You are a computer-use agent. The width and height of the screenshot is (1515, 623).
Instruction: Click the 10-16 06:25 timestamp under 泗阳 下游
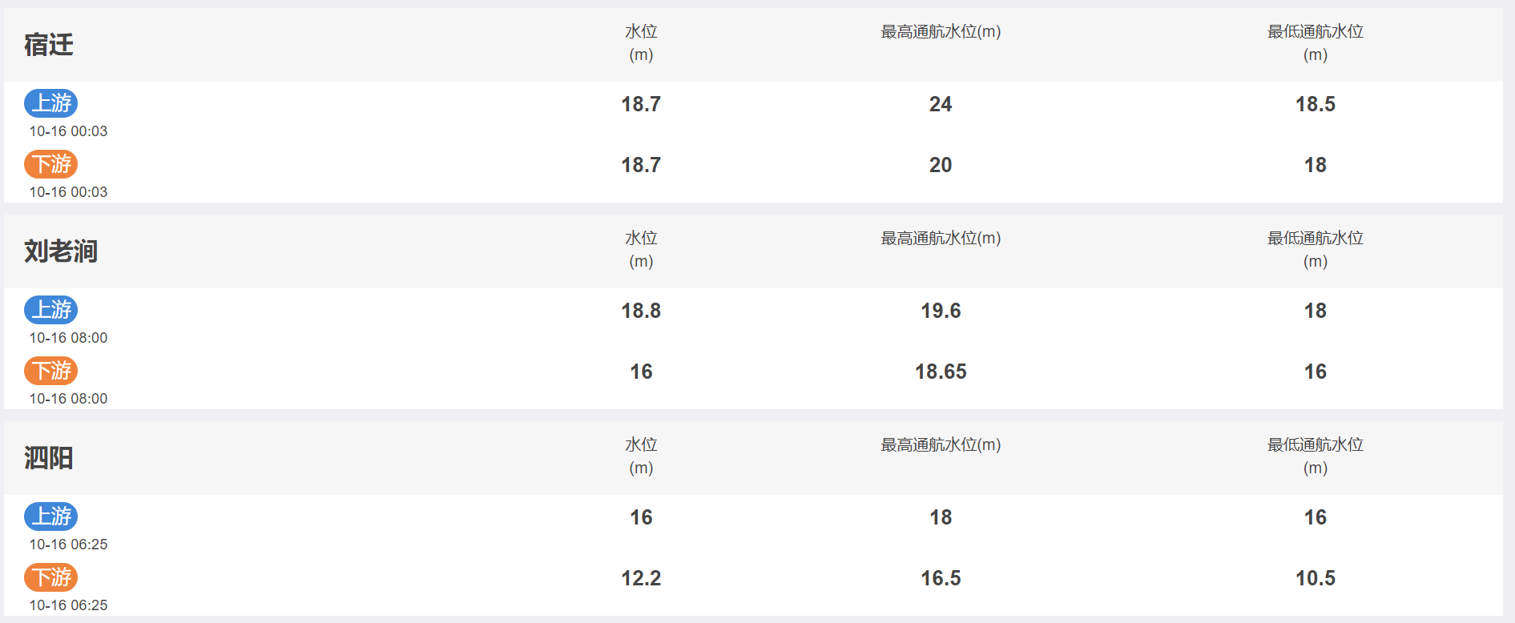68,605
